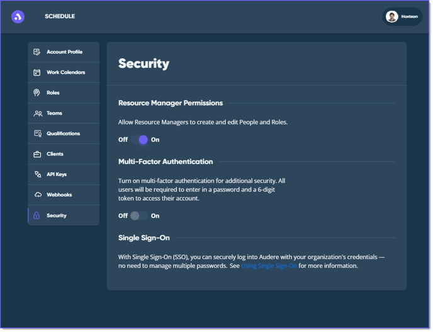The image size is (433, 332).
Task: Click the Webhooks cloud icon
Action: pos(38,195)
